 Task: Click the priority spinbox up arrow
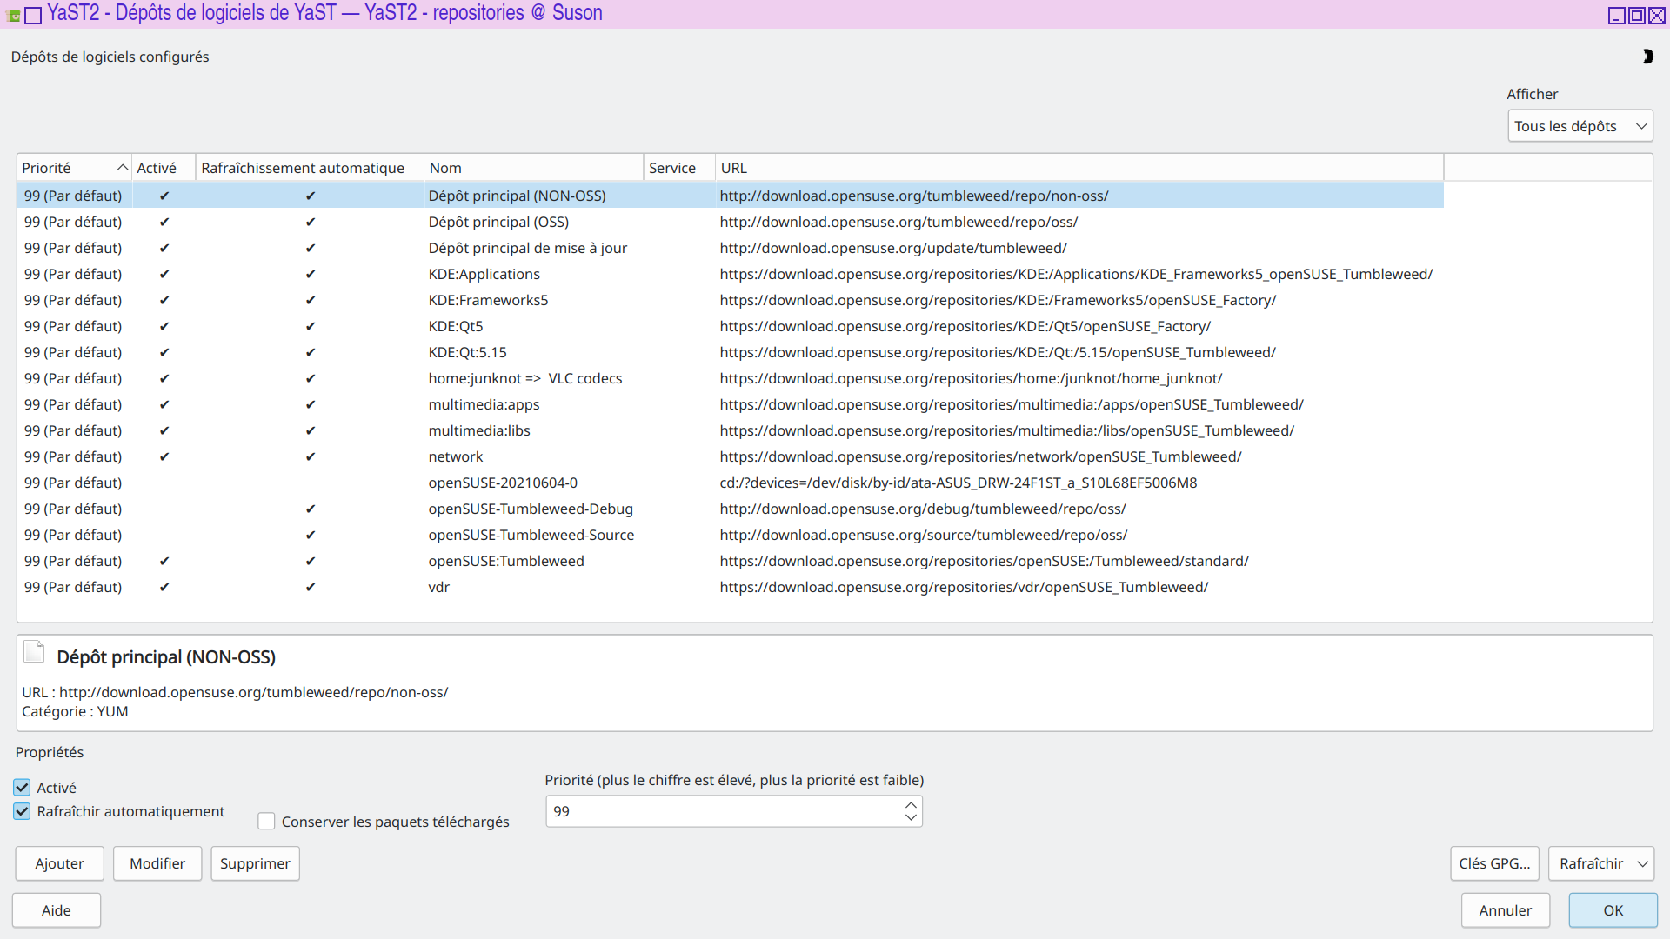tap(911, 805)
